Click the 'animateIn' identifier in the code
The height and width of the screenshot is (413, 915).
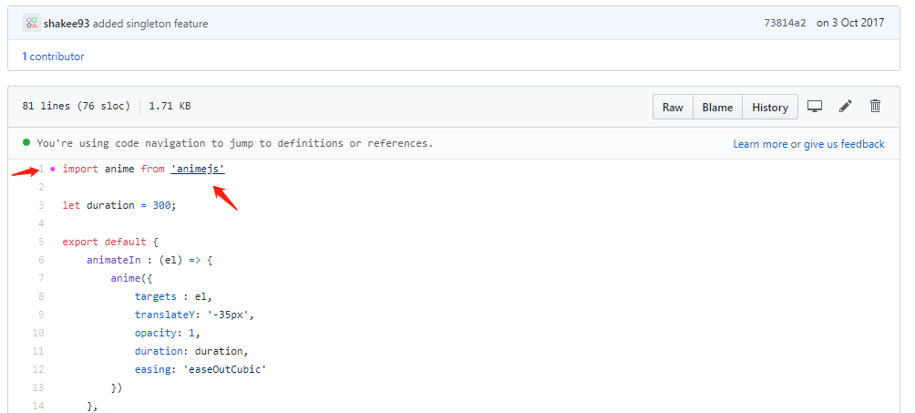tap(110, 260)
